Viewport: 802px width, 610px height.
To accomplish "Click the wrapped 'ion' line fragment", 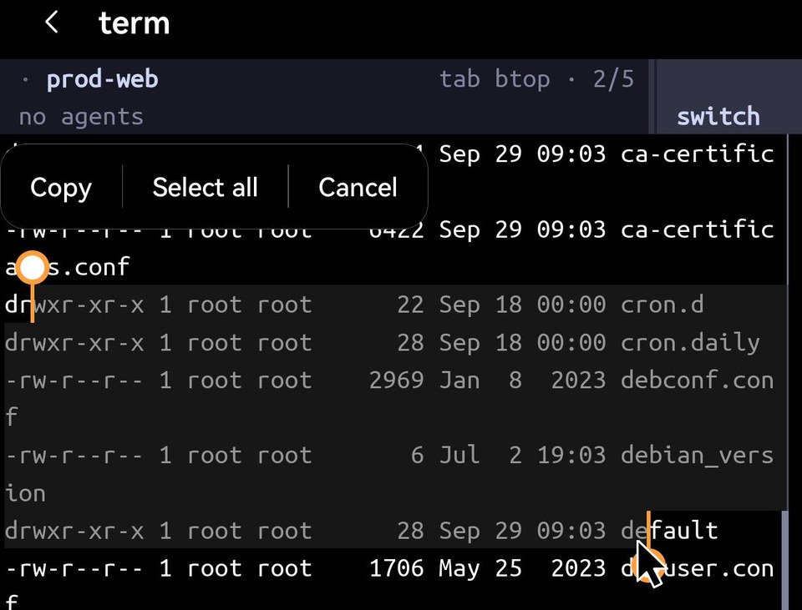I will pos(25,493).
